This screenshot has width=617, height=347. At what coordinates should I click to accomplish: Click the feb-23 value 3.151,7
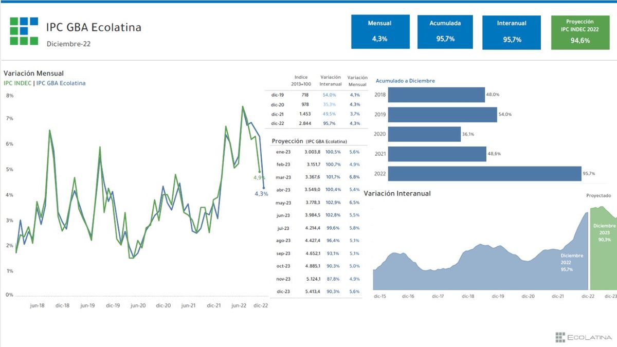(313, 165)
